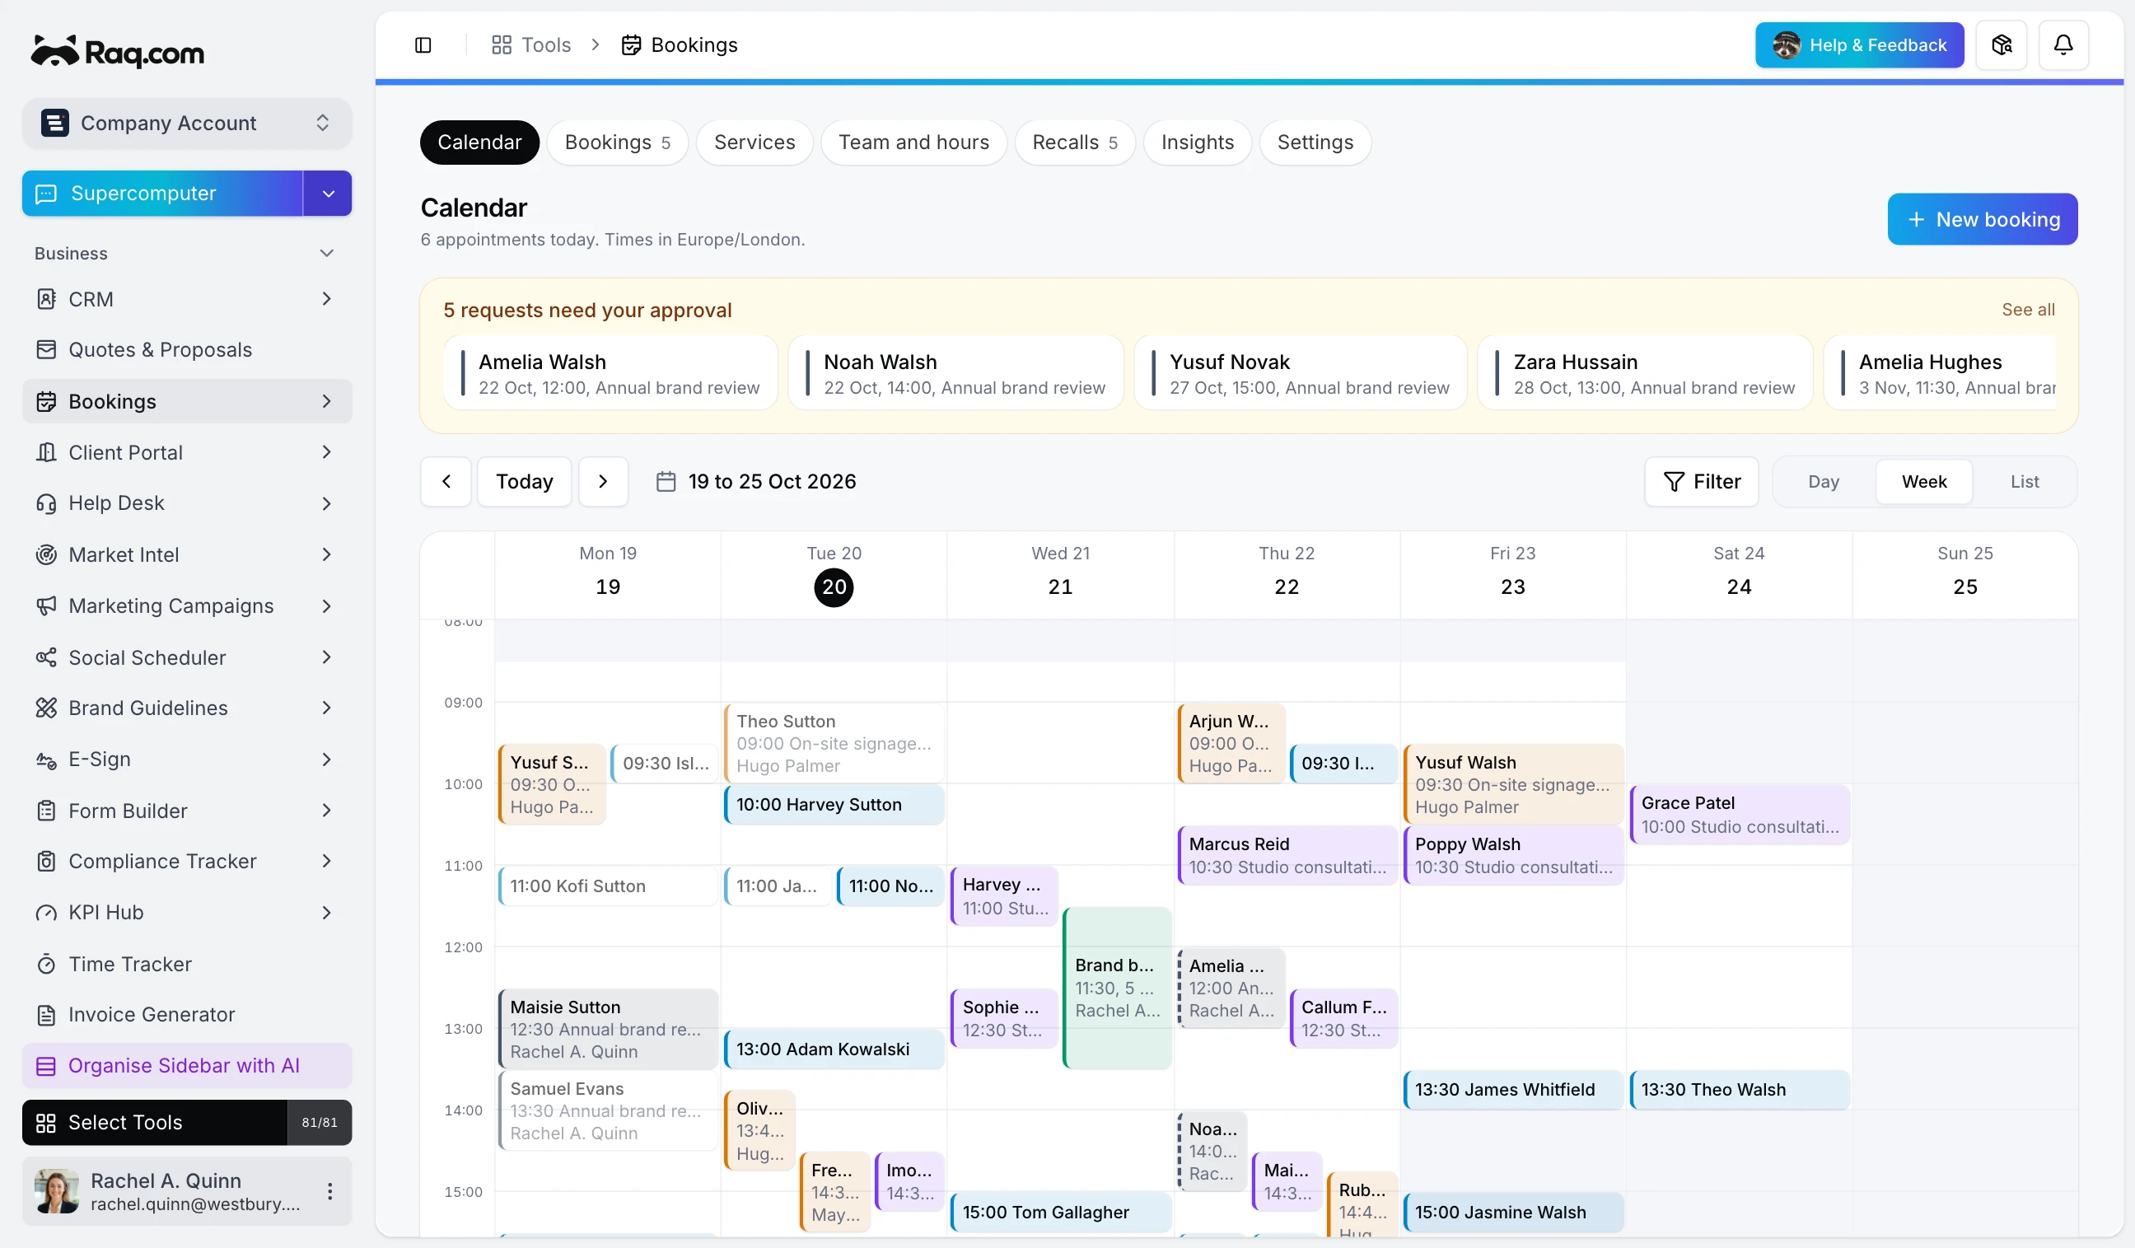
Task: Expand the Client Portal chevron
Action: click(326, 452)
